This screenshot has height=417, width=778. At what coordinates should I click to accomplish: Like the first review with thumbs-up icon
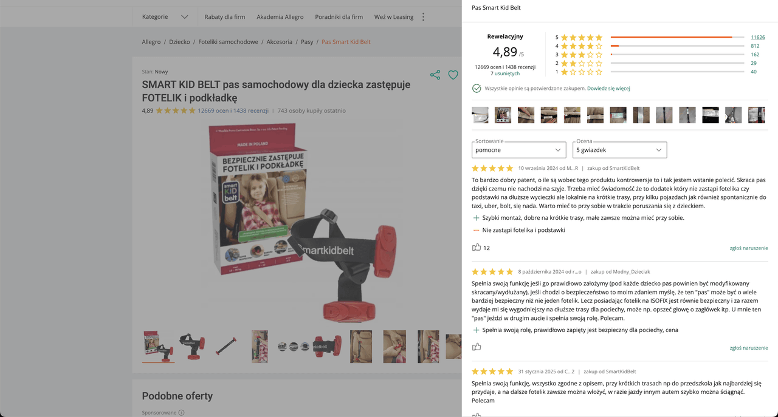tap(477, 247)
